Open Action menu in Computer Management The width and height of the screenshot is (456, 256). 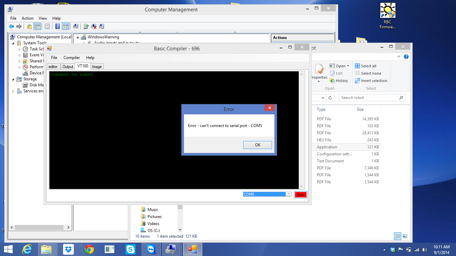tap(27, 18)
